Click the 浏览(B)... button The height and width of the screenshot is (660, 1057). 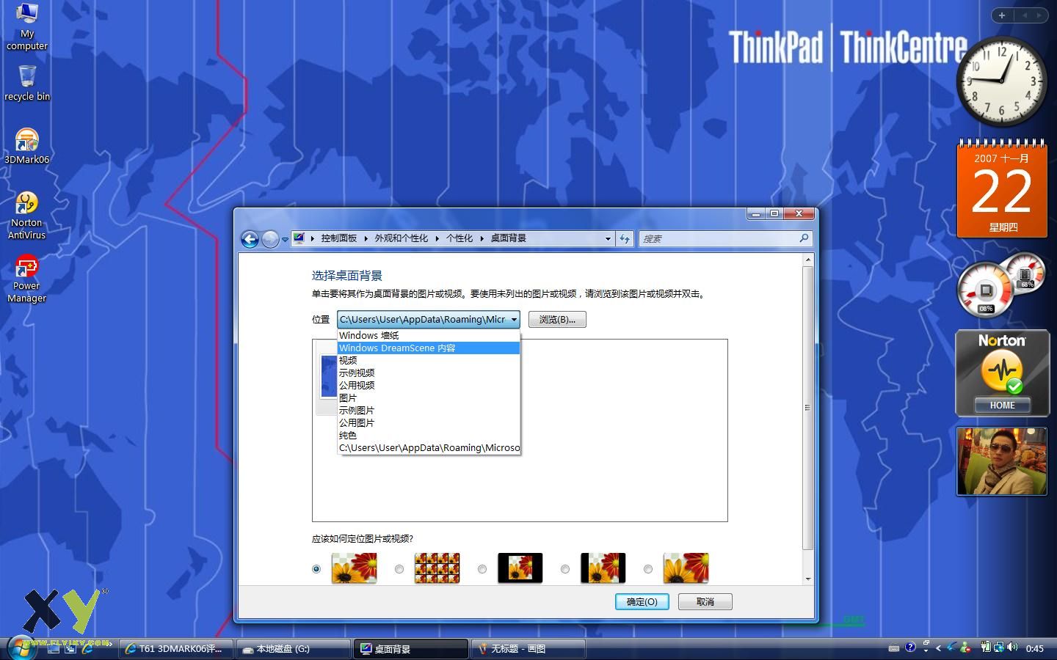click(x=557, y=320)
